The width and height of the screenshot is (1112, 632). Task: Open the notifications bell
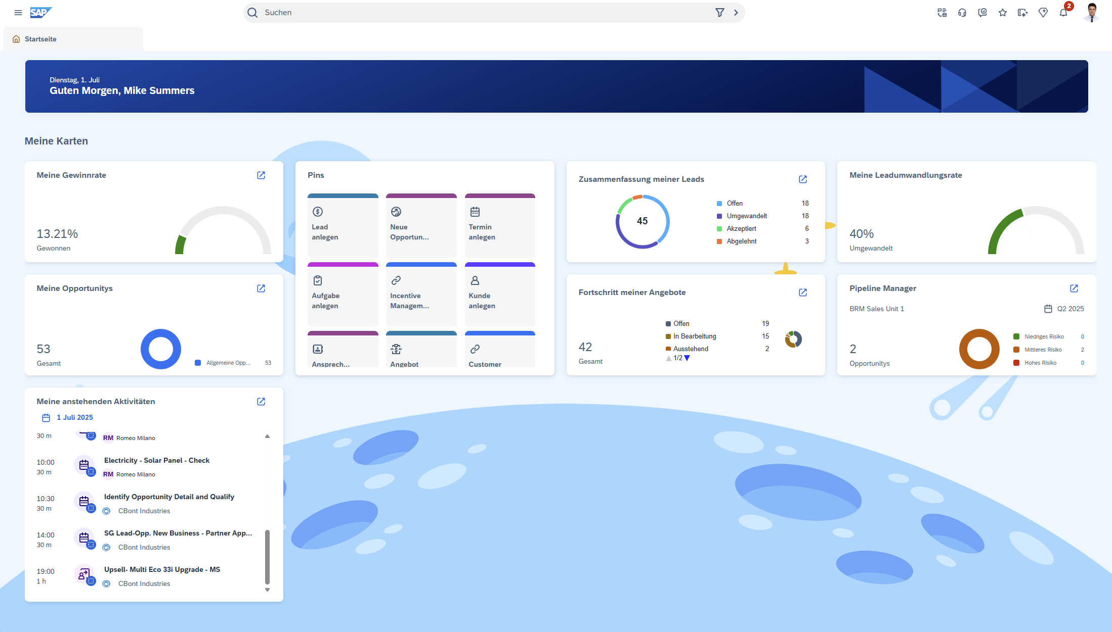click(x=1063, y=13)
